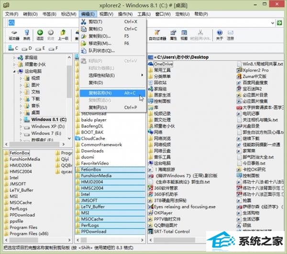This screenshot has width=287, height=254.
Task: Select 图片 in the folder tree
Action: point(35,85)
